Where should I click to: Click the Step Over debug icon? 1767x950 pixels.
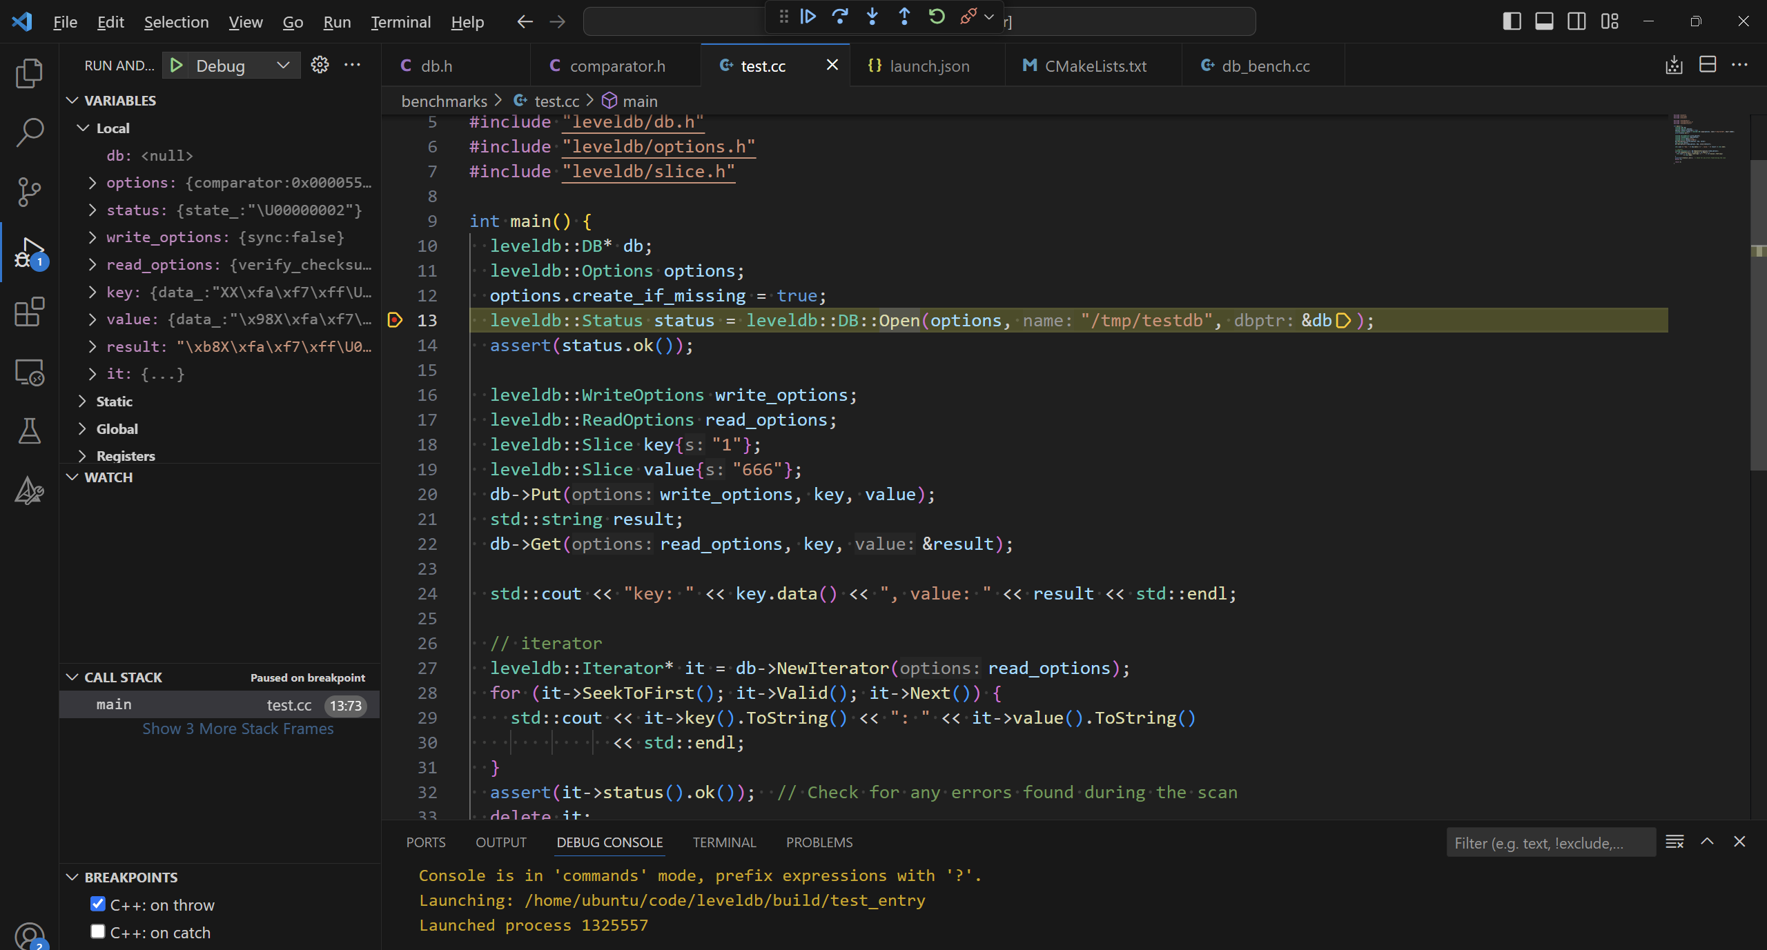(x=840, y=17)
